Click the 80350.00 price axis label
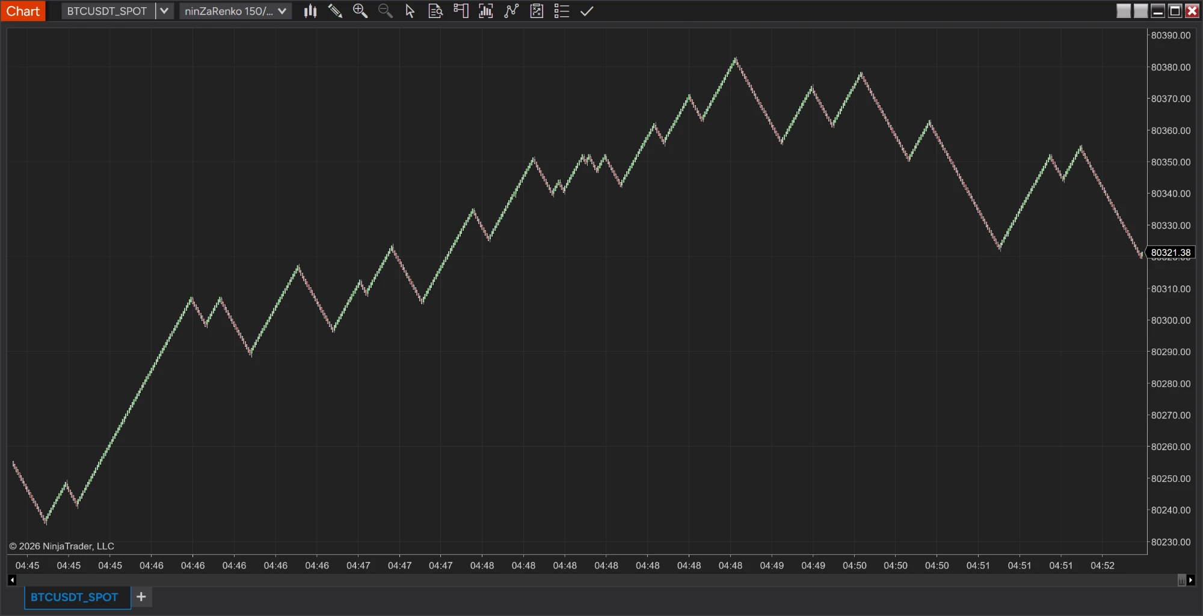The height and width of the screenshot is (616, 1203). click(x=1171, y=162)
